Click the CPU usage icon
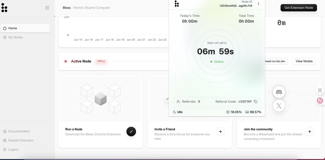325x160 pixels. click(x=228, y=112)
